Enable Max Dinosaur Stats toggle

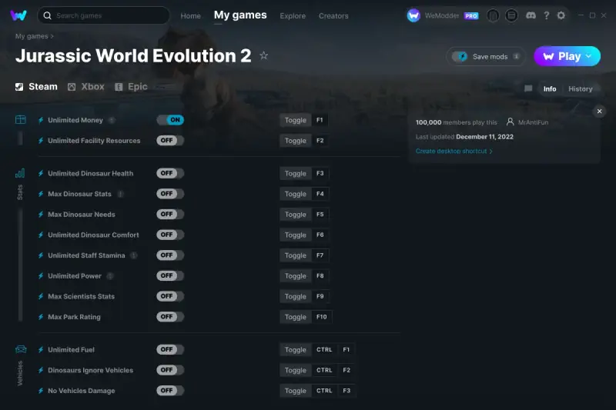pyautogui.click(x=170, y=194)
